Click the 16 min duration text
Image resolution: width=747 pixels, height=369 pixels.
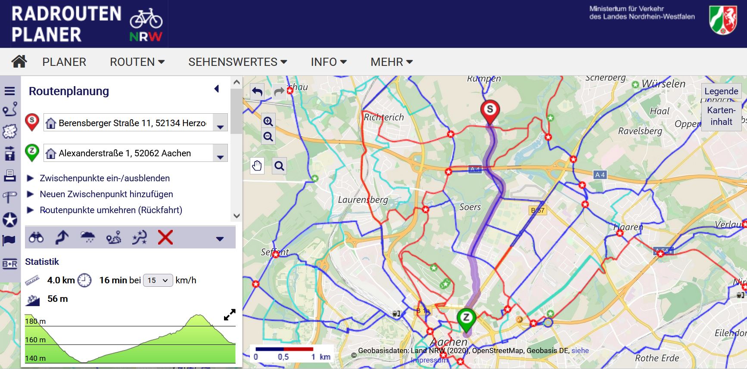(x=114, y=280)
